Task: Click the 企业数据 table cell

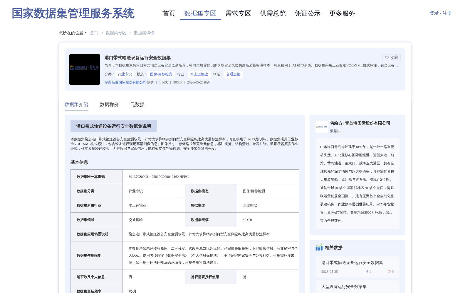Action: click(x=268, y=205)
